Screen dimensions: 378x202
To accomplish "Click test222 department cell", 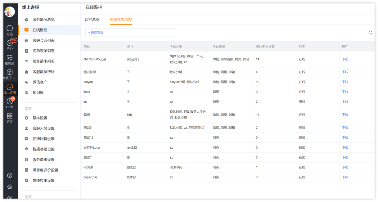I will tap(132, 147).
